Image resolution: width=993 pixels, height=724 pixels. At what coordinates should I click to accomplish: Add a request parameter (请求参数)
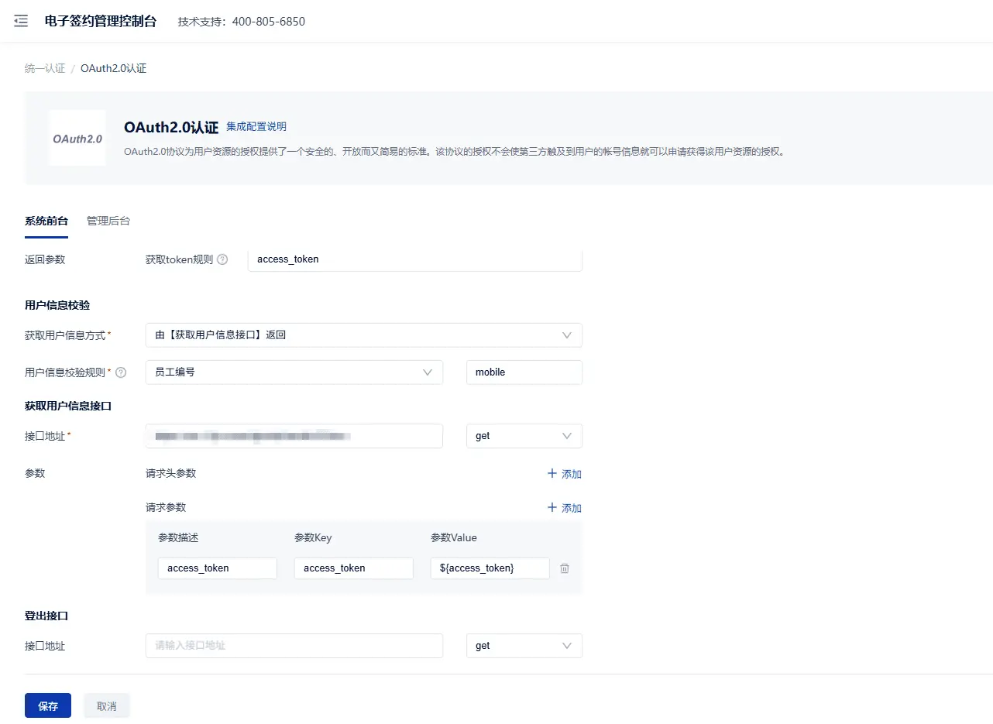[x=565, y=508]
